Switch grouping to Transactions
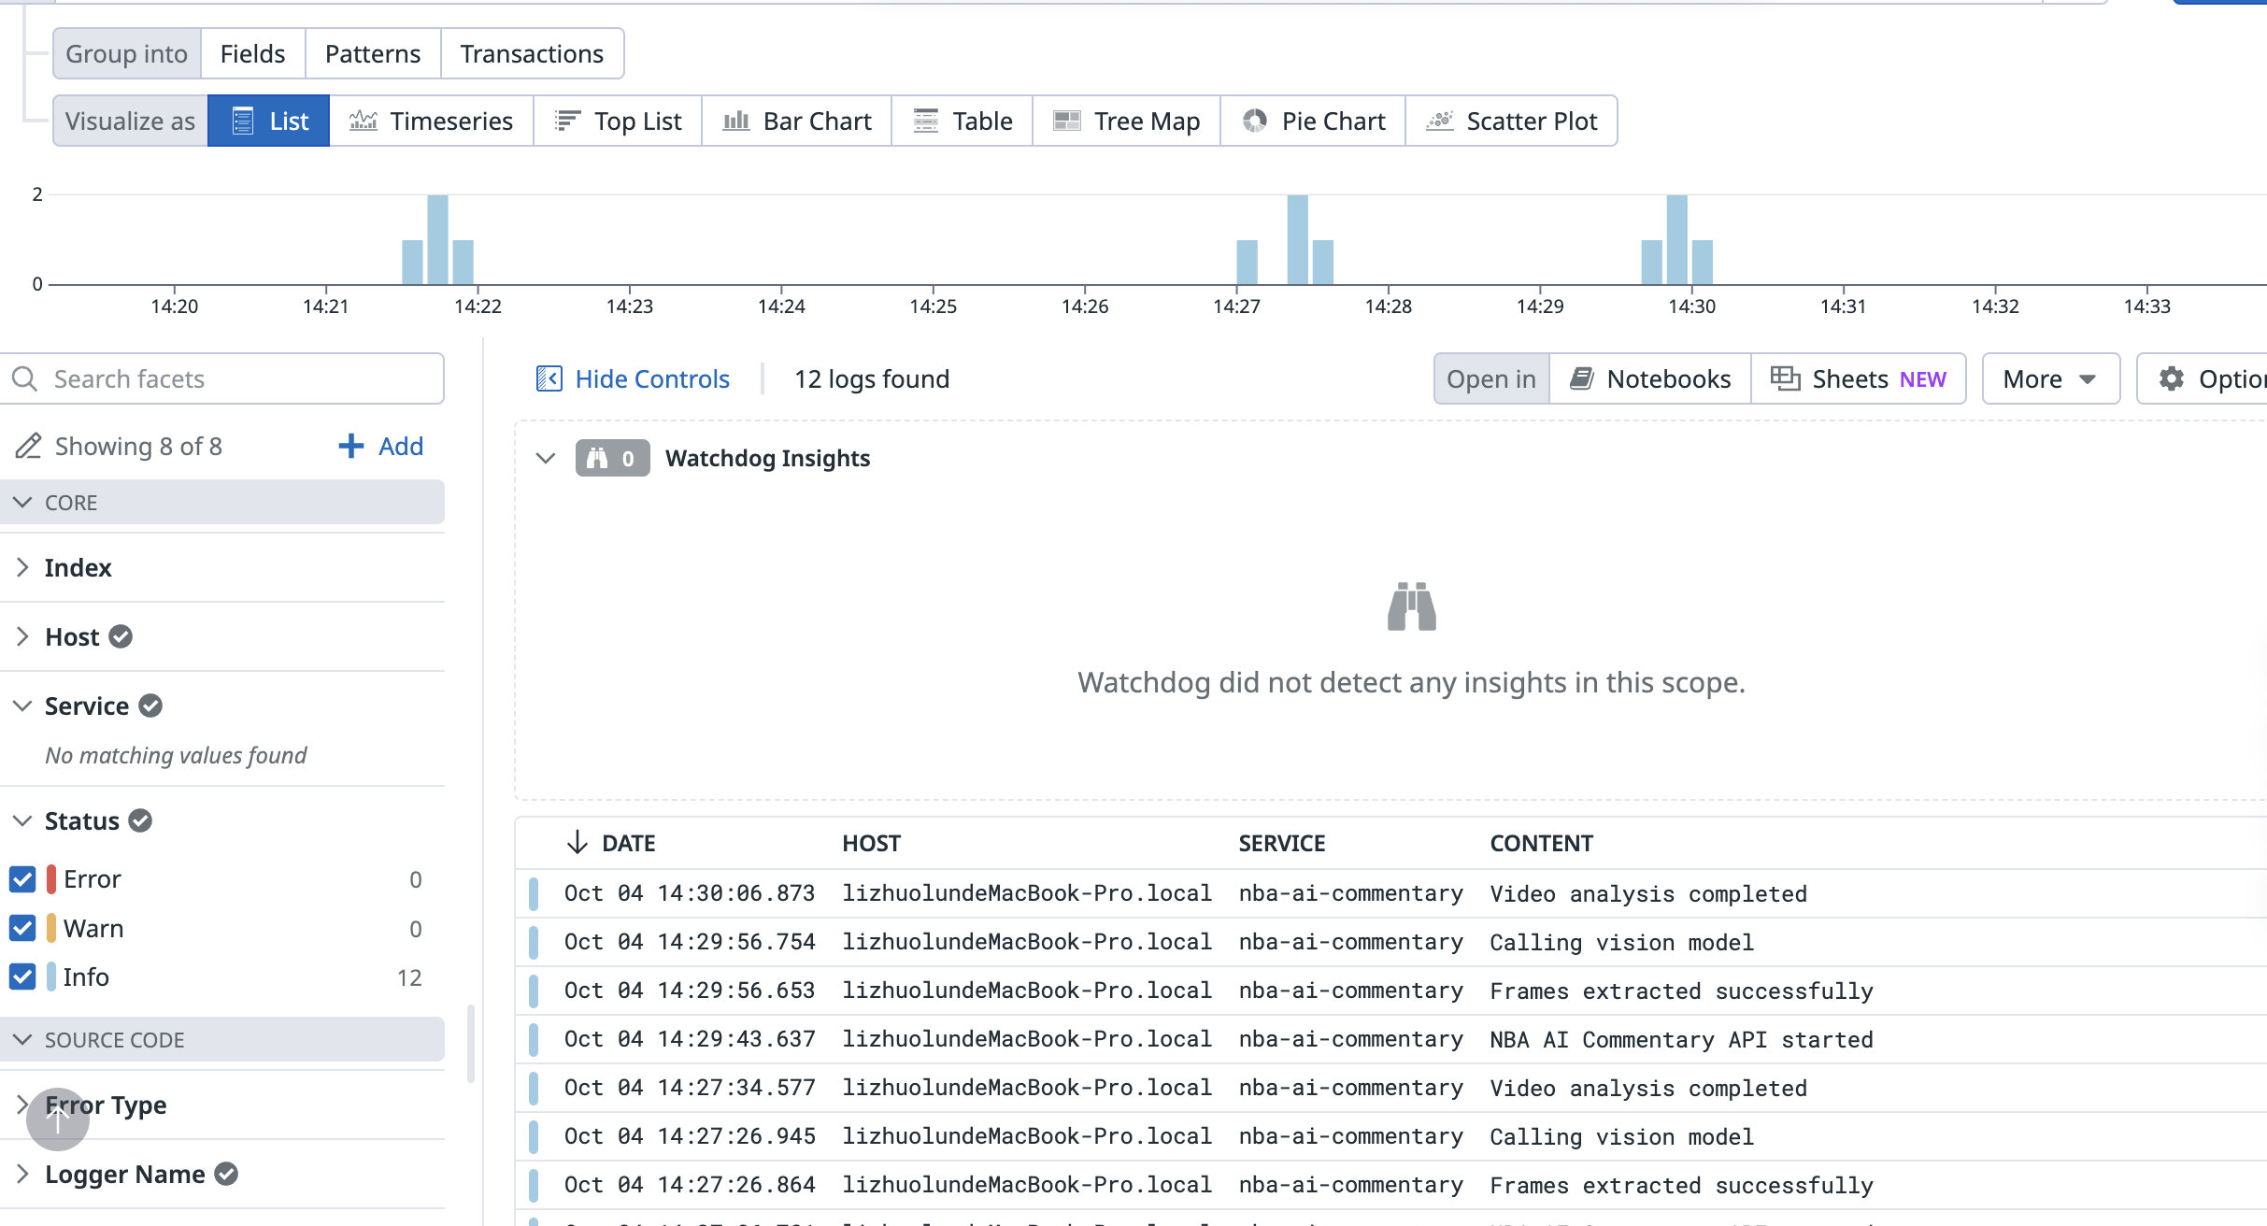This screenshot has height=1226, width=2267. coord(531,53)
